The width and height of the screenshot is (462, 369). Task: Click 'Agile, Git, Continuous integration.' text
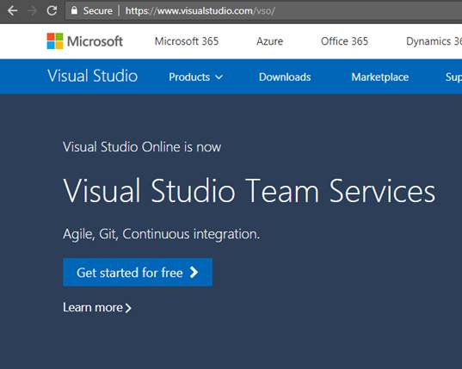(162, 235)
